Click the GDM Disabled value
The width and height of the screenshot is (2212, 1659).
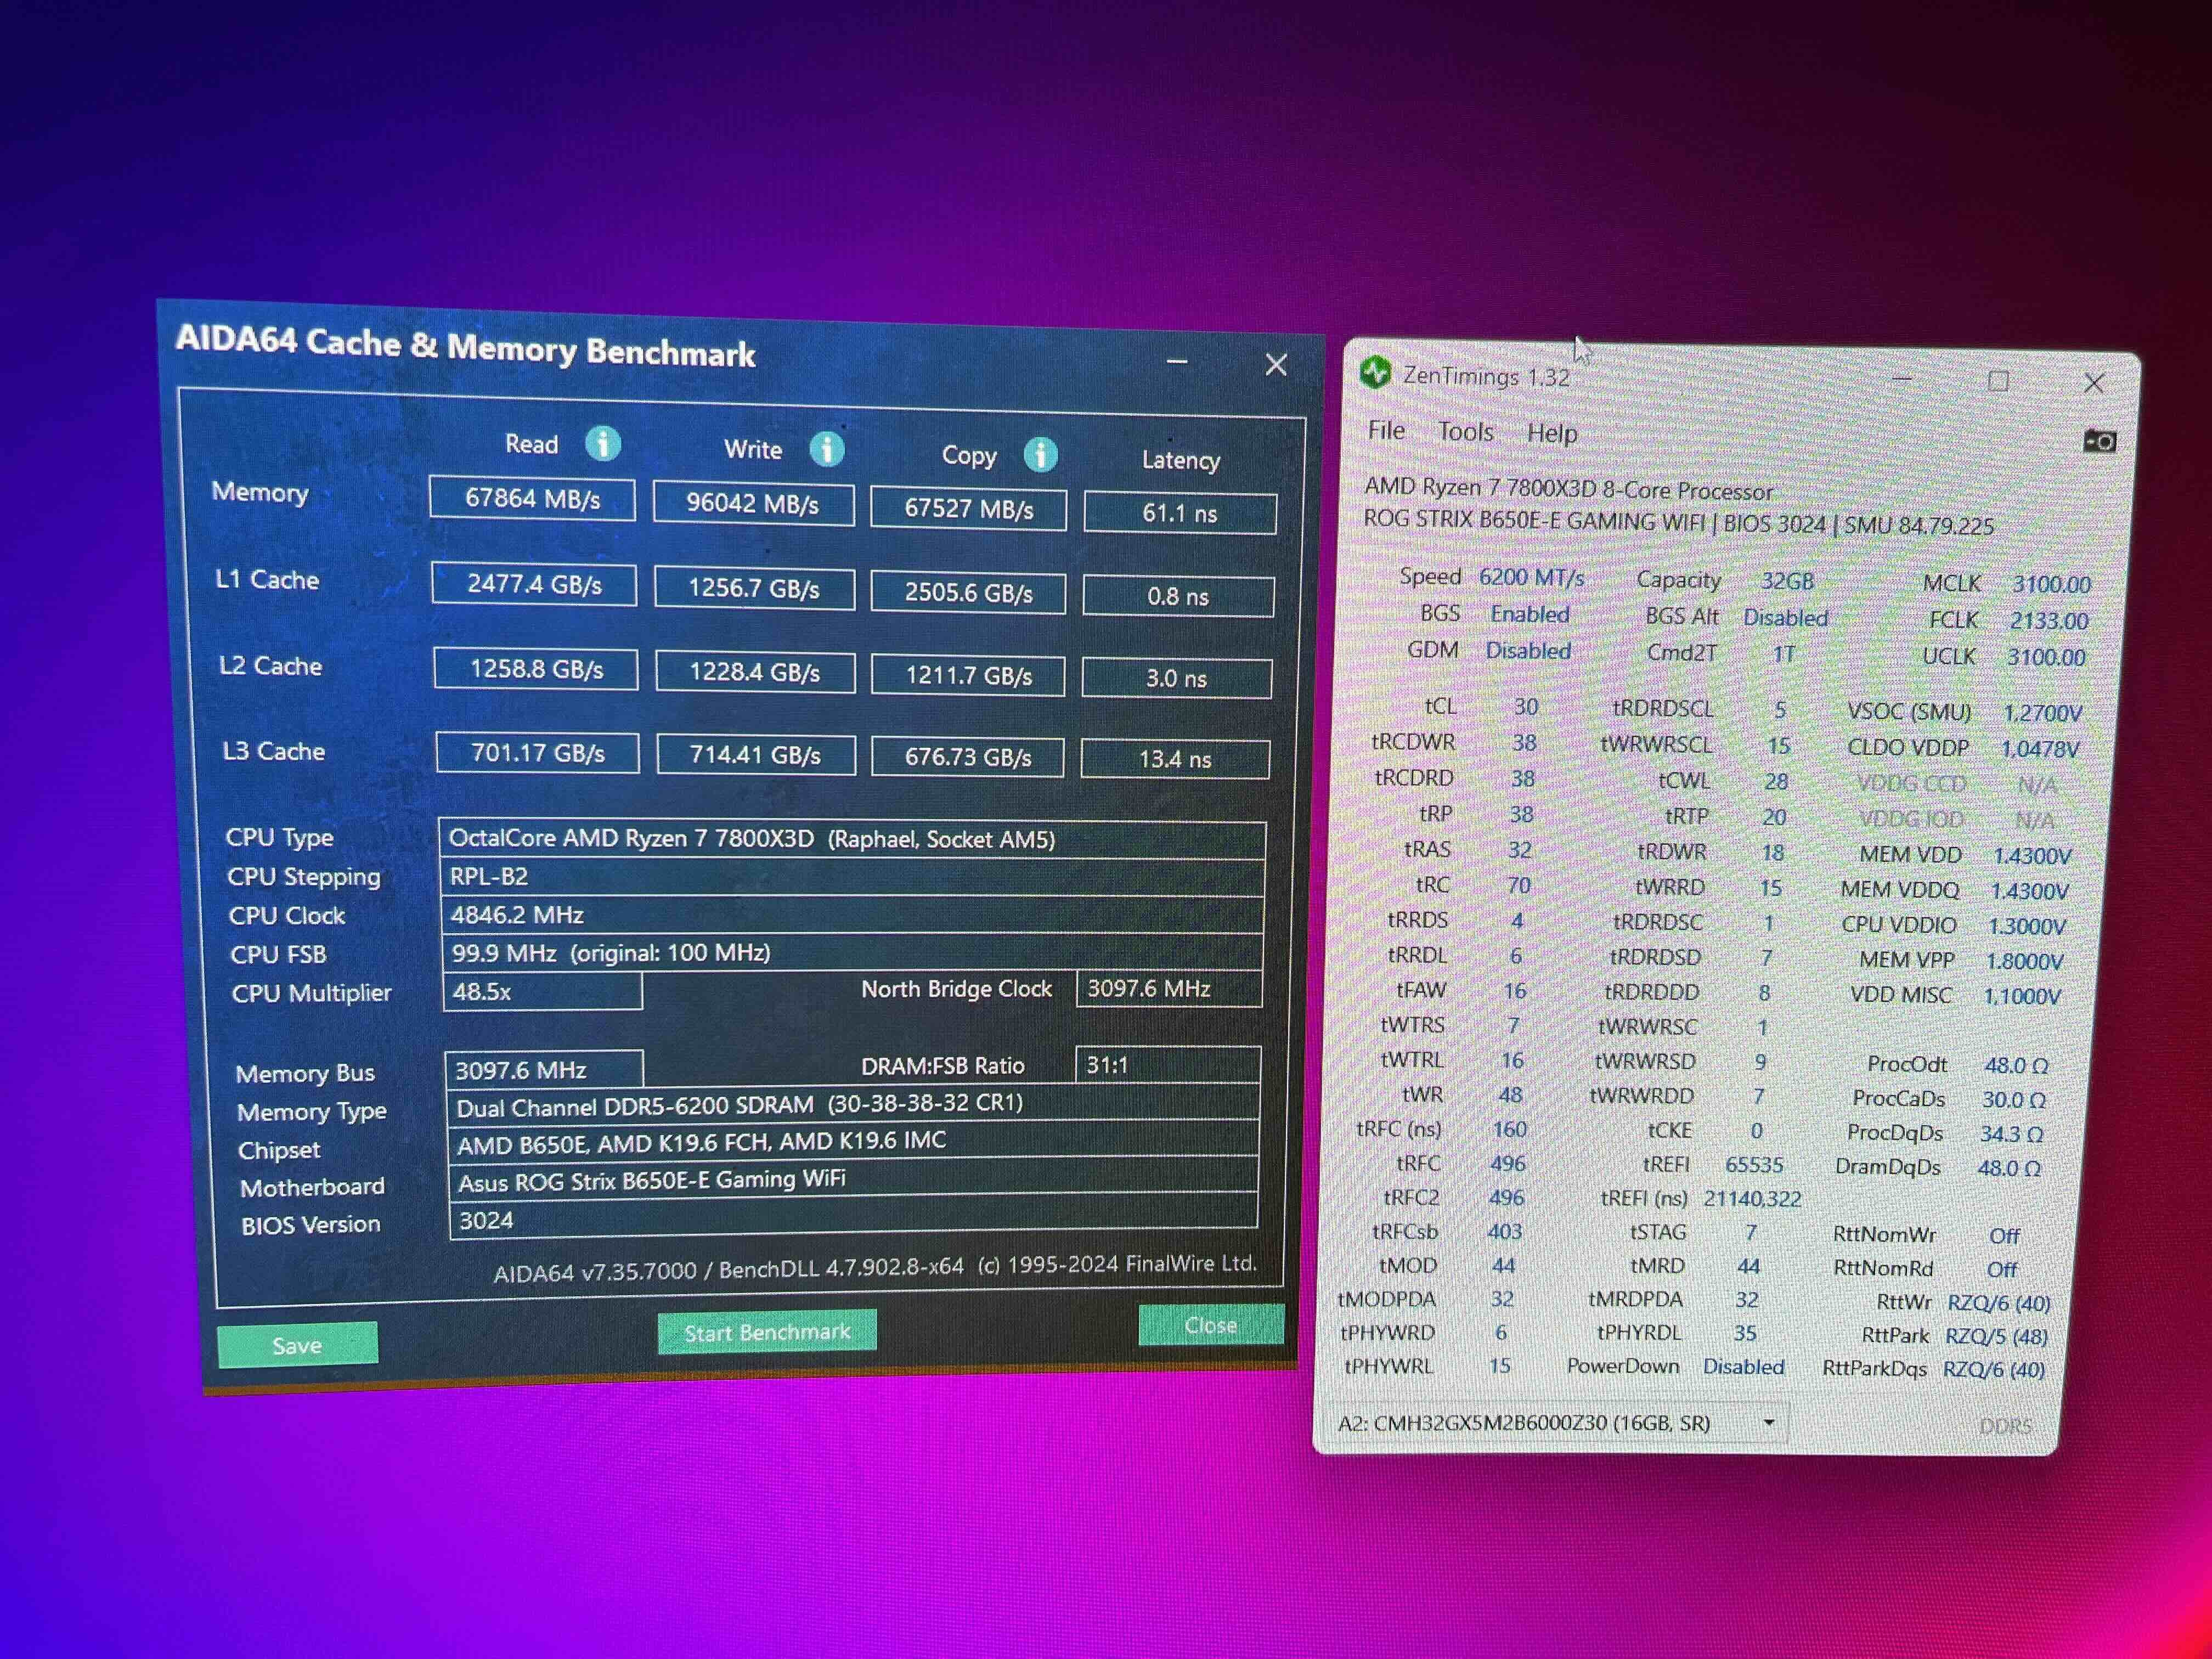coord(1528,650)
